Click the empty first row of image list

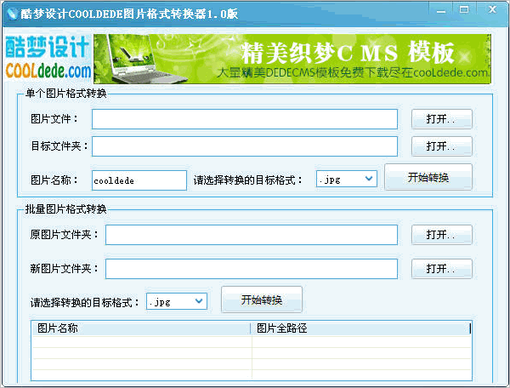[251, 341]
